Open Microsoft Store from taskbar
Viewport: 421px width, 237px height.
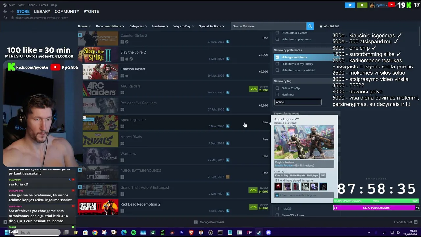point(85,233)
